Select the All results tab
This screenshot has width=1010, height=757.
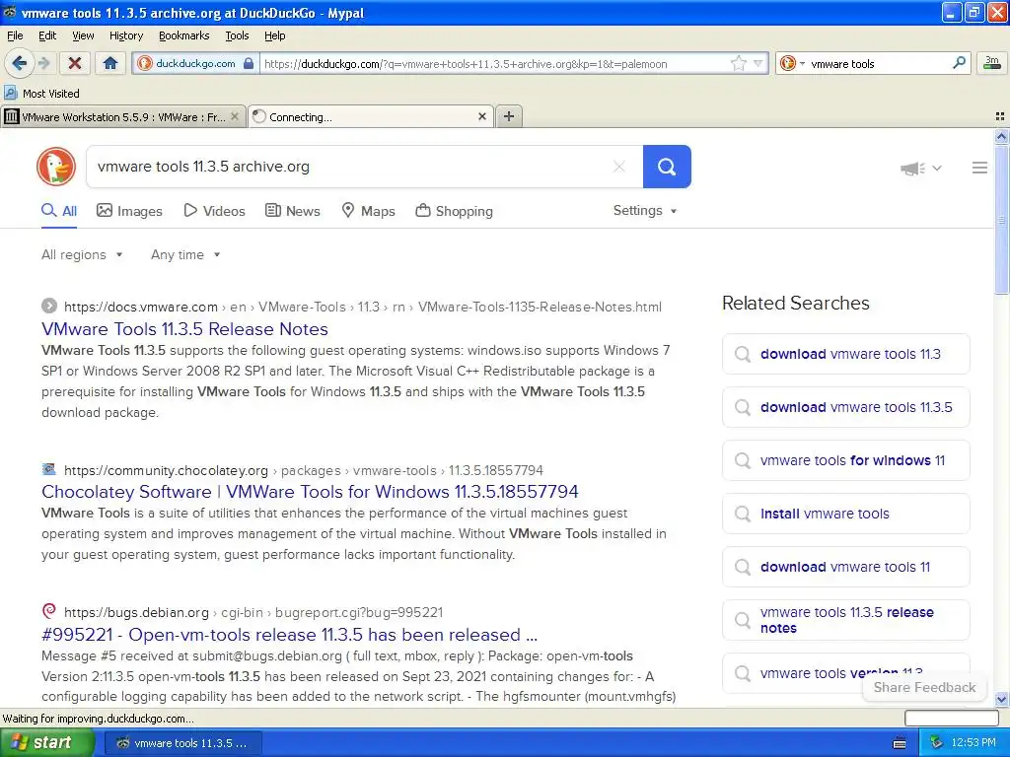click(x=59, y=211)
